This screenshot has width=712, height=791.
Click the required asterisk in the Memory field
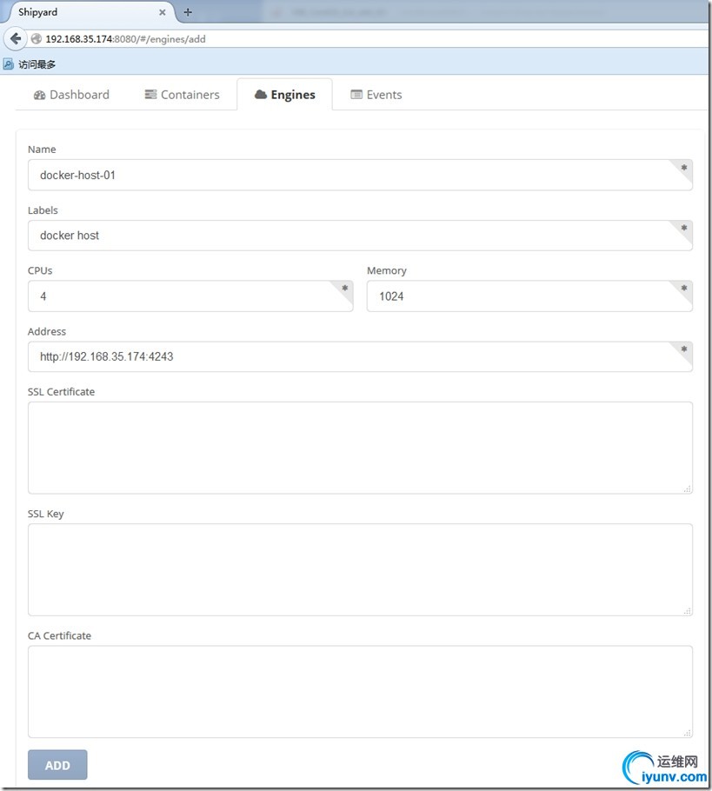(x=683, y=288)
